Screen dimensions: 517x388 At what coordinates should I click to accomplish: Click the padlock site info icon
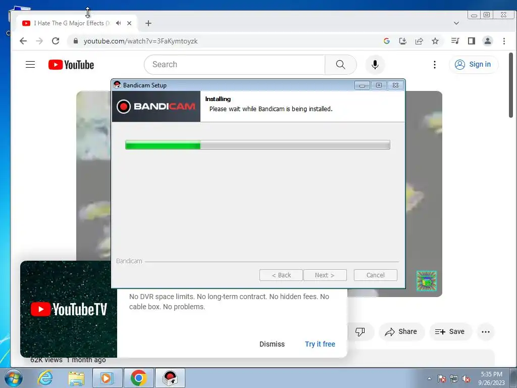pyautogui.click(x=76, y=41)
